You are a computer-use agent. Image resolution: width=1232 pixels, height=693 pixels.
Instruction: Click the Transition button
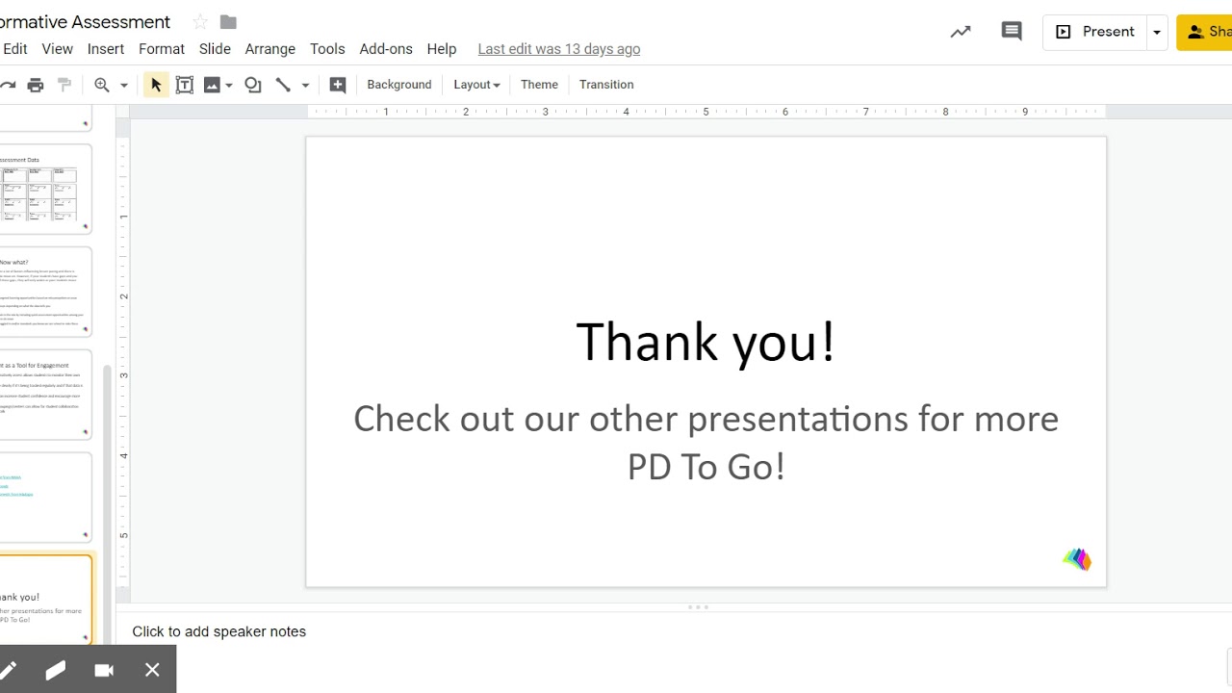[606, 85]
